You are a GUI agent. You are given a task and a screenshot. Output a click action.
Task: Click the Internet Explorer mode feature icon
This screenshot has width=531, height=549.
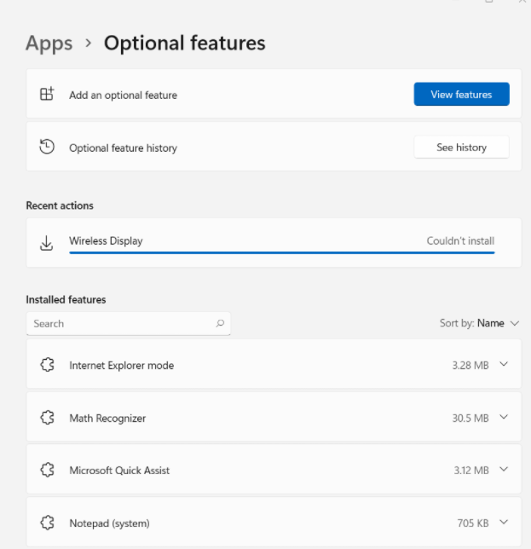pyautogui.click(x=47, y=365)
